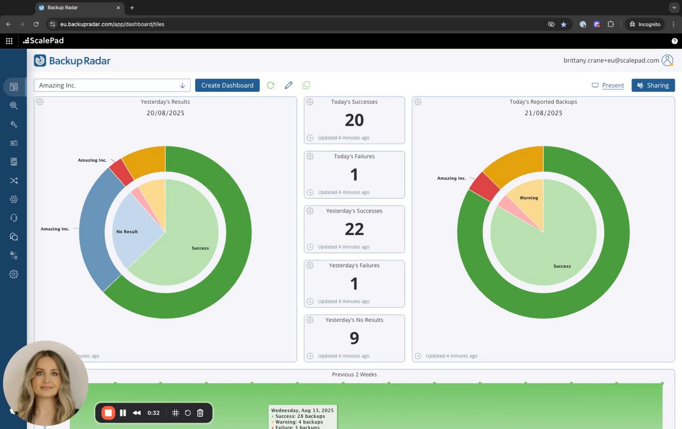This screenshot has width=682, height=429.
Task: Open gear settings on Yesterday's Results tile
Action: pyautogui.click(x=40, y=102)
